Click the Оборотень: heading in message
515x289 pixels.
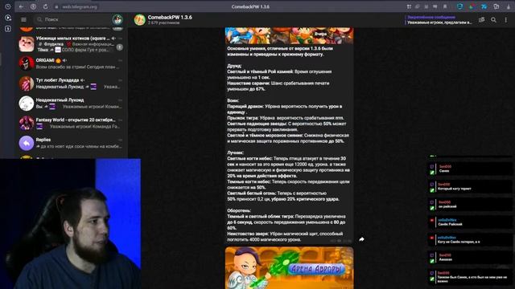click(239, 210)
